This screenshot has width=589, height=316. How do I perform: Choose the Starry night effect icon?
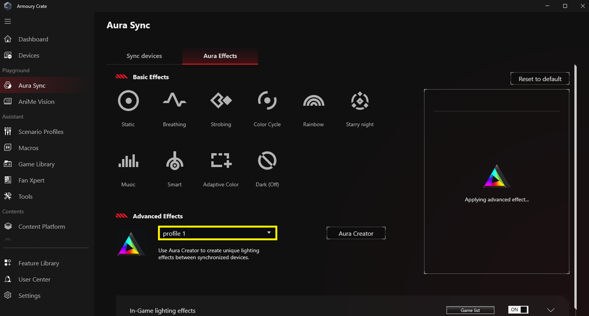360,101
